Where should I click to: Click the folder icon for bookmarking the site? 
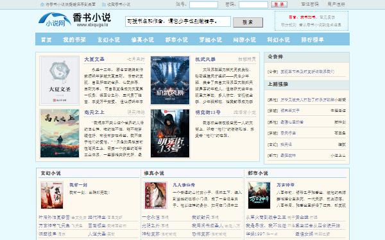pos(104,4)
